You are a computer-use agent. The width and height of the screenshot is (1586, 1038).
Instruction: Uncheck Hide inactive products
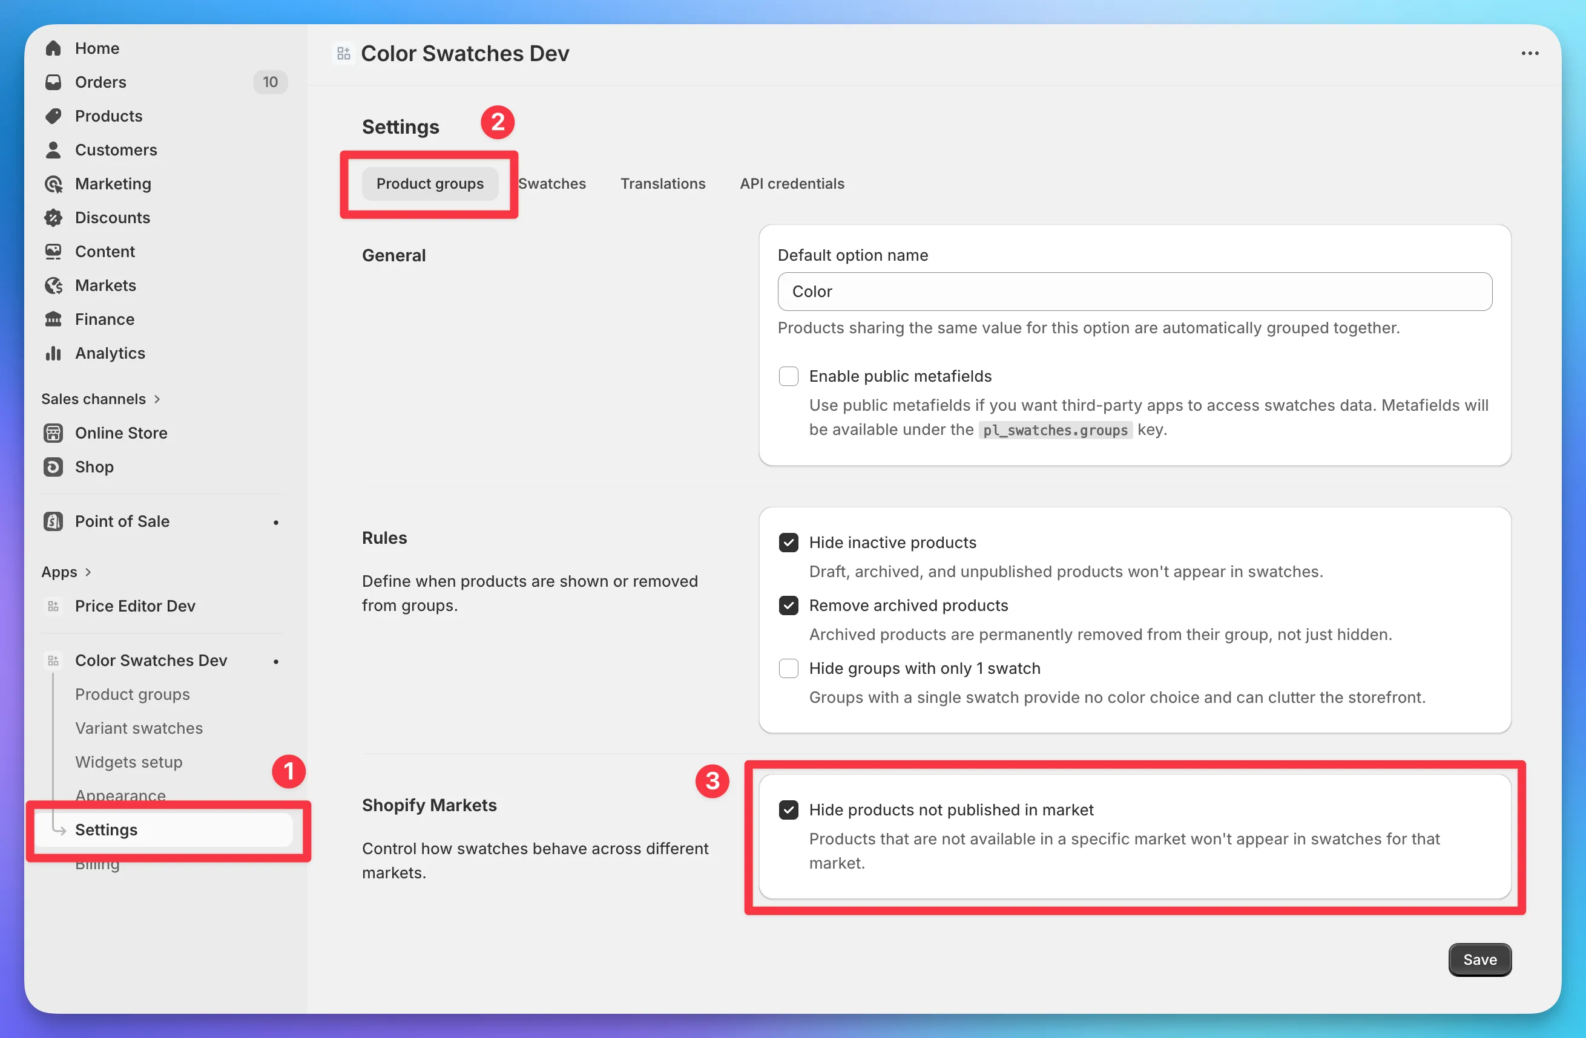[x=788, y=542]
